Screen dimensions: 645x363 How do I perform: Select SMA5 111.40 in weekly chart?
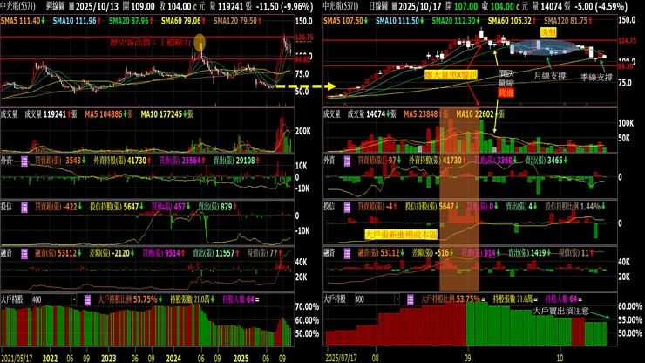tap(23, 20)
